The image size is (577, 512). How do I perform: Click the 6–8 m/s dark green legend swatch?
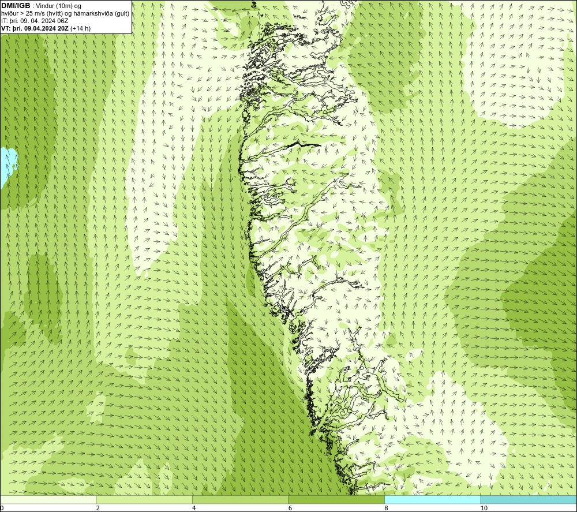point(336,499)
